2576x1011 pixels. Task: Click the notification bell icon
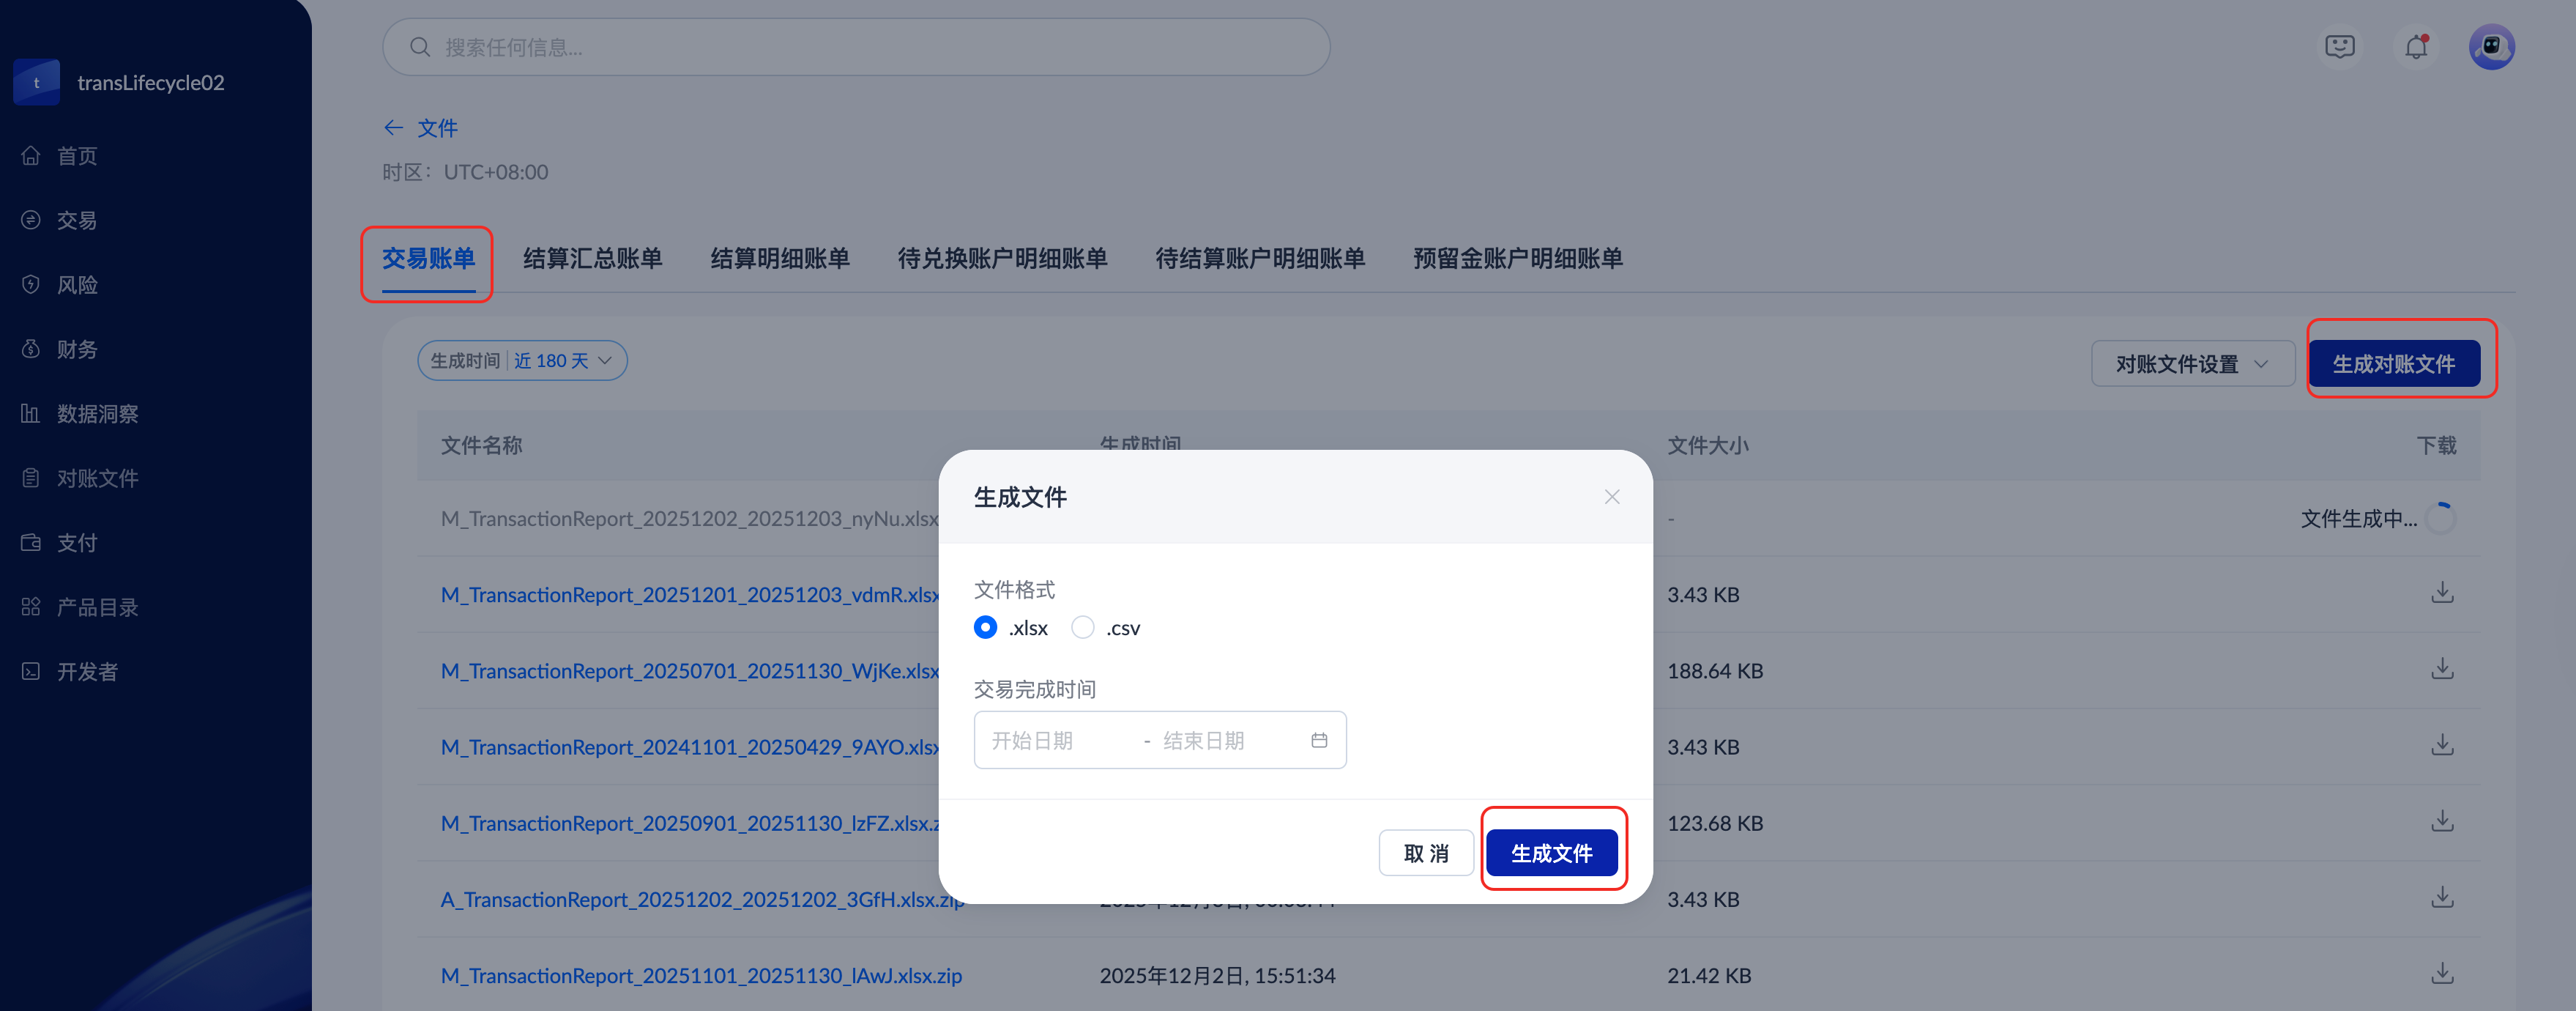pos(2416,47)
